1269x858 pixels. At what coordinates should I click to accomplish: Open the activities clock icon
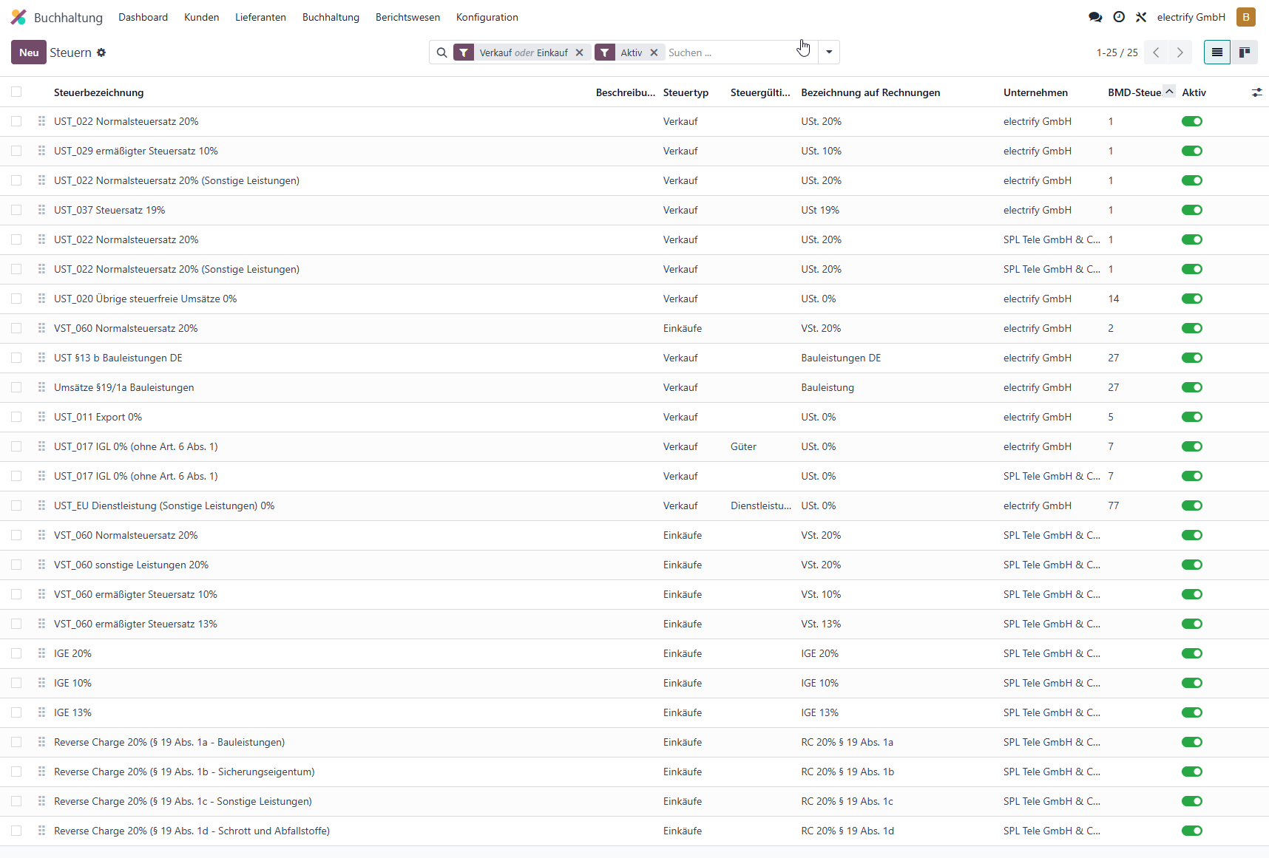click(x=1119, y=17)
